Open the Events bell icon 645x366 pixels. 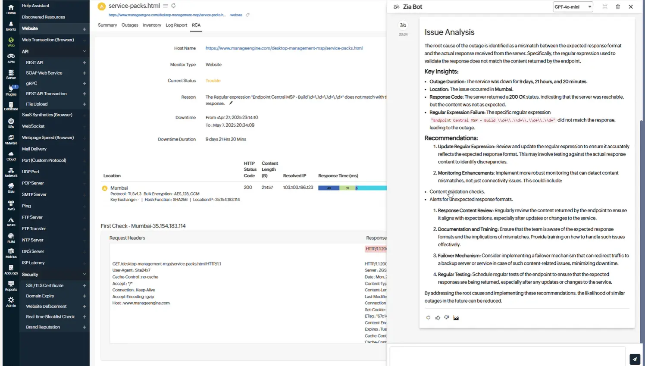pos(11,26)
